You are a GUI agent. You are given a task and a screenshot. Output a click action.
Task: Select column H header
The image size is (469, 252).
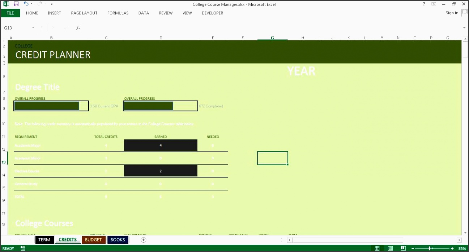(x=303, y=38)
